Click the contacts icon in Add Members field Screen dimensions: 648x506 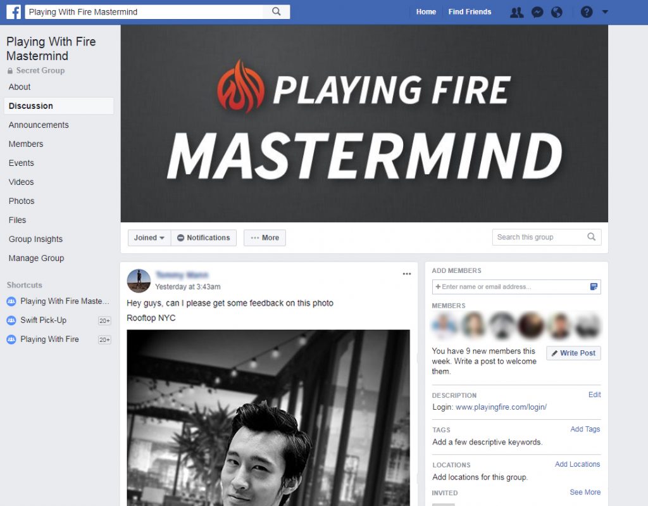[x=594, y=287]
